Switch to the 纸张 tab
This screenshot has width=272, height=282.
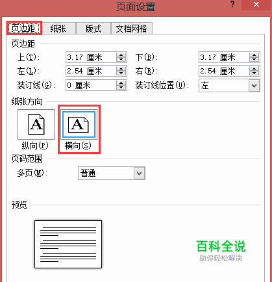58,29
